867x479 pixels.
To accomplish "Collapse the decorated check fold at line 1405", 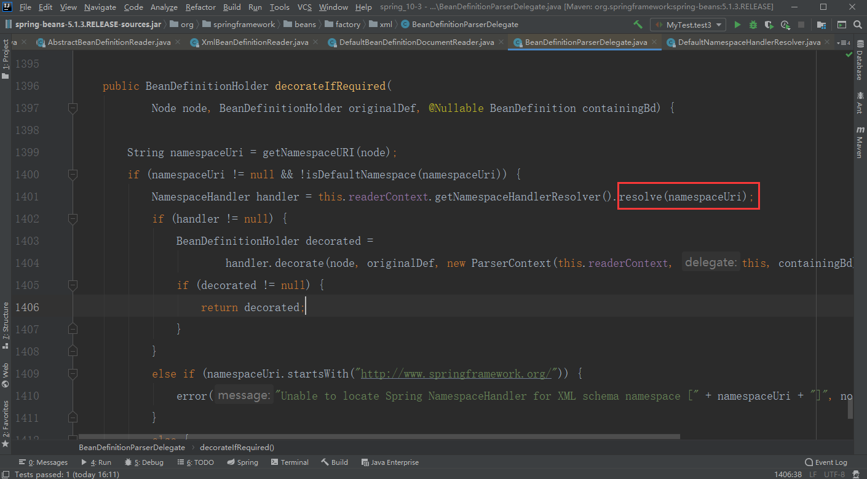I will (x=73, y=285).
